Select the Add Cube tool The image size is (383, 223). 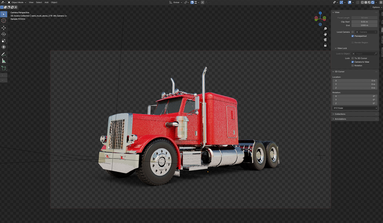(4, 68)
